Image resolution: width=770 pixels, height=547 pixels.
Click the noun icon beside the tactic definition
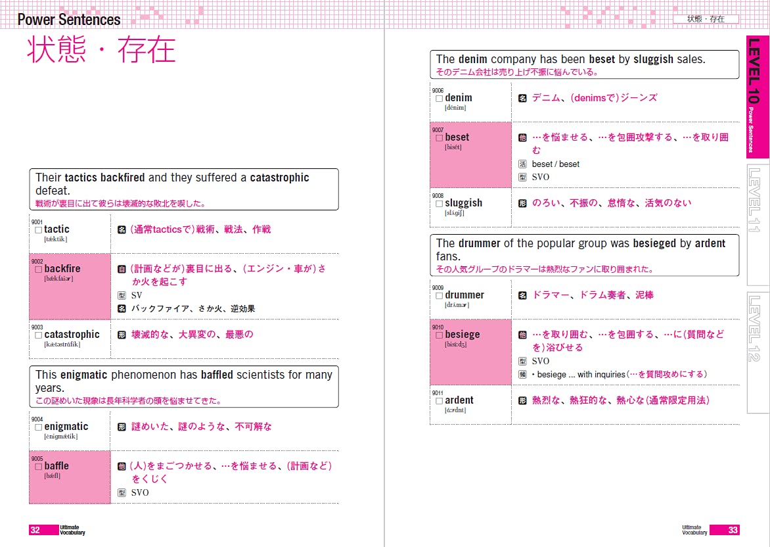122,229
